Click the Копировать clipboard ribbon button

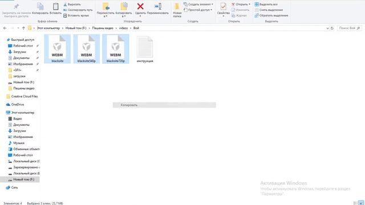click(40, 9)
